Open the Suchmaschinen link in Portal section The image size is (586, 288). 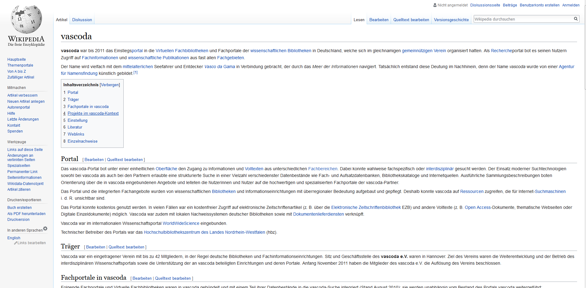pyautogui.click(x=550, y=192)
